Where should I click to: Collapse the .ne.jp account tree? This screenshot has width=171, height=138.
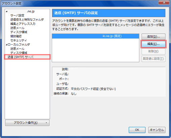coord(7,11)
